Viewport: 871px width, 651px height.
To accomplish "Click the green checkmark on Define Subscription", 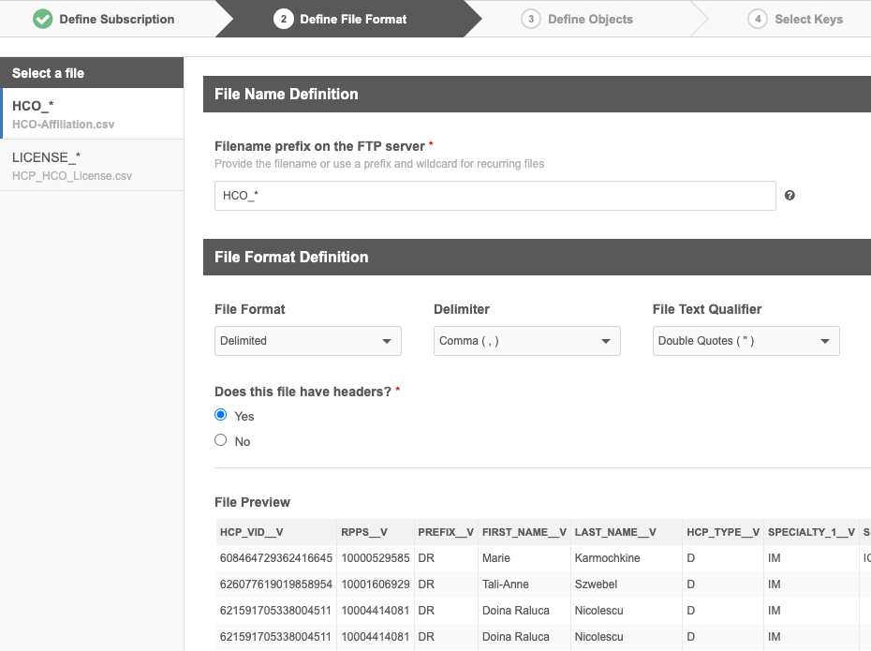I will [x=42, y=19].
